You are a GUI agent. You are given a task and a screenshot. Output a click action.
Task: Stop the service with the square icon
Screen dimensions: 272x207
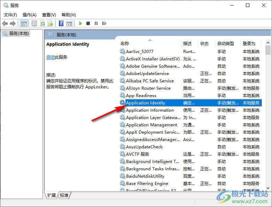tap(88, 23)
